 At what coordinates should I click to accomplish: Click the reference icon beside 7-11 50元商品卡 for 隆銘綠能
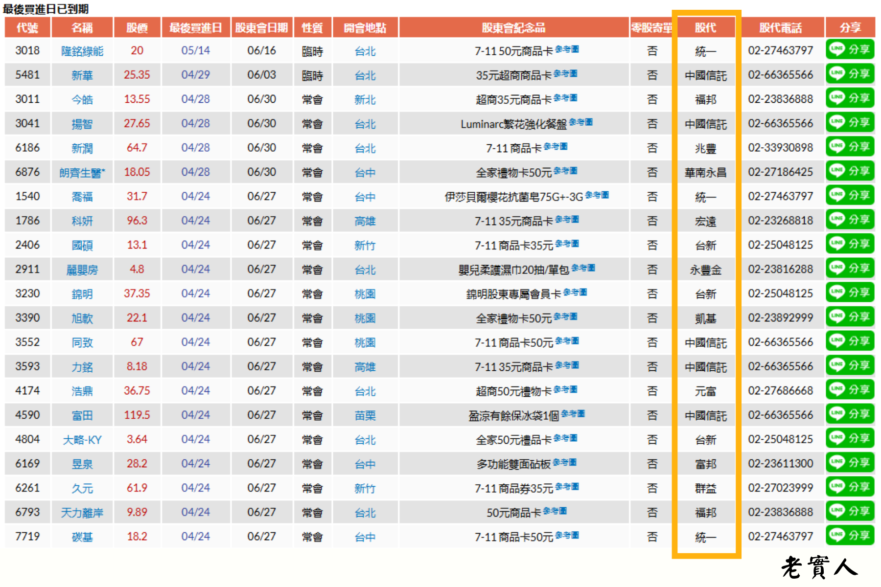click(567, 49)
